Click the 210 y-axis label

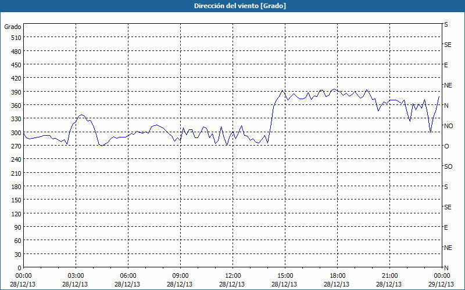point(17,173)
